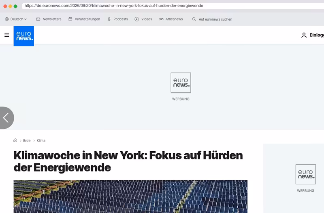Expand the Deutsch language dropdown
This screenshot has width=324, height=213.
click(19, 19)
